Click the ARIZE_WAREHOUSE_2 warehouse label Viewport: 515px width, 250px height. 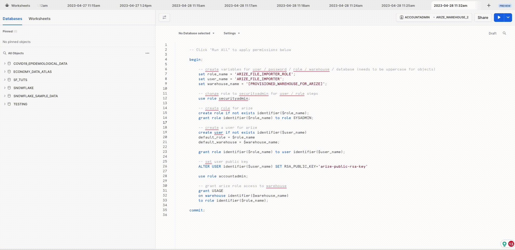[452, 17]
